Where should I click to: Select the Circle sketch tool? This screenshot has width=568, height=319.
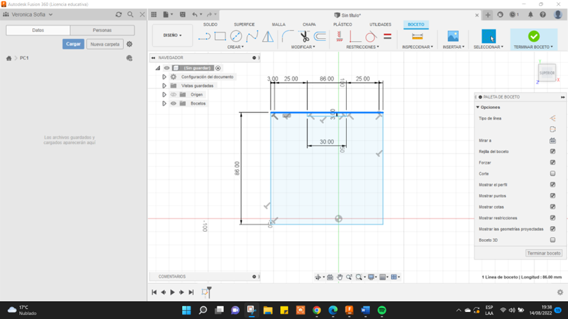tap(236, 37)
